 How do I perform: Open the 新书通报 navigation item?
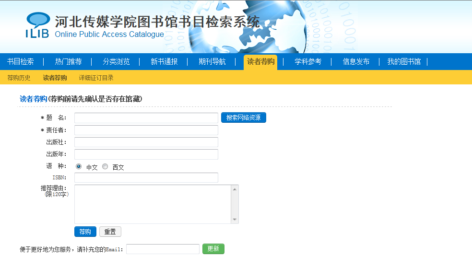tap(164, 62)
